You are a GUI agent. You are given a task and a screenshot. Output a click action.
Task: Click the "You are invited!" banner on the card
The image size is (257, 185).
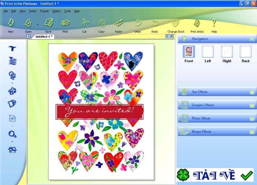100,112
